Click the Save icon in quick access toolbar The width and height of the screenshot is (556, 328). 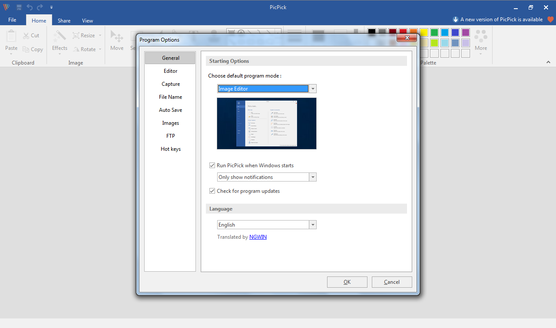[x=19, y=7]
